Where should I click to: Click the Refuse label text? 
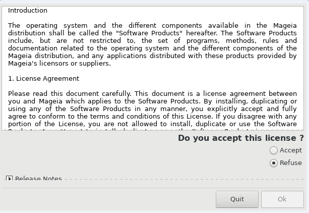[291, 163]
